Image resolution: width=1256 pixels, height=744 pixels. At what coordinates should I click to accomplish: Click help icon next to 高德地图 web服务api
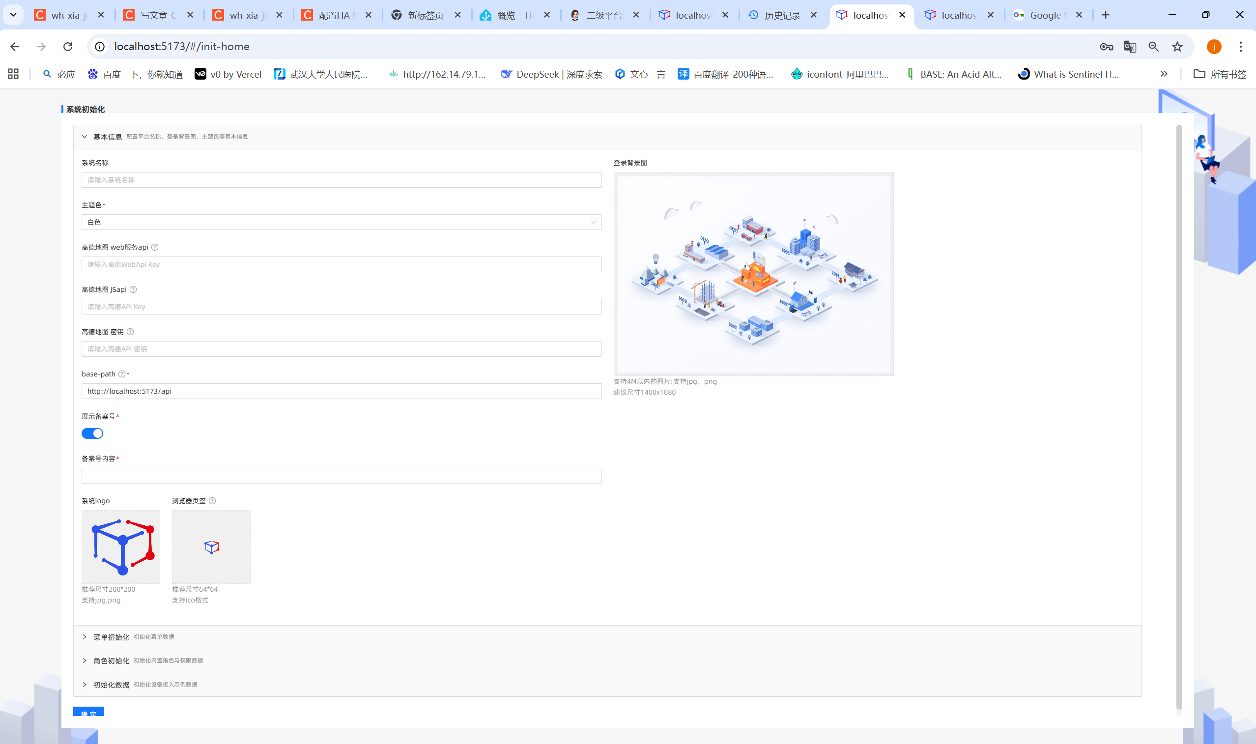click(155, 247)
